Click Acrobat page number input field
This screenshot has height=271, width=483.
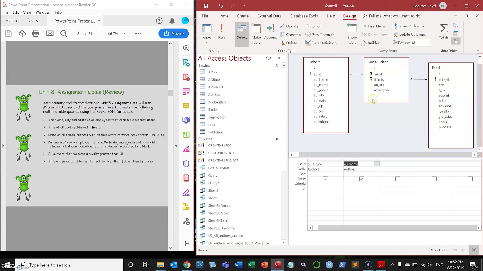(x=78, y=33)
